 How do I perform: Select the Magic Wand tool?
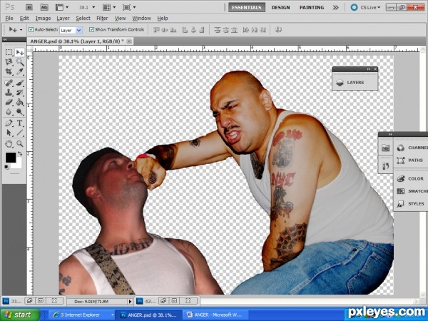tap(20, 62)
